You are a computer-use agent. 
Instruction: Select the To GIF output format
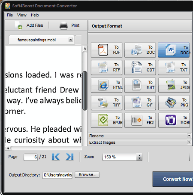(x=140, y=102)
